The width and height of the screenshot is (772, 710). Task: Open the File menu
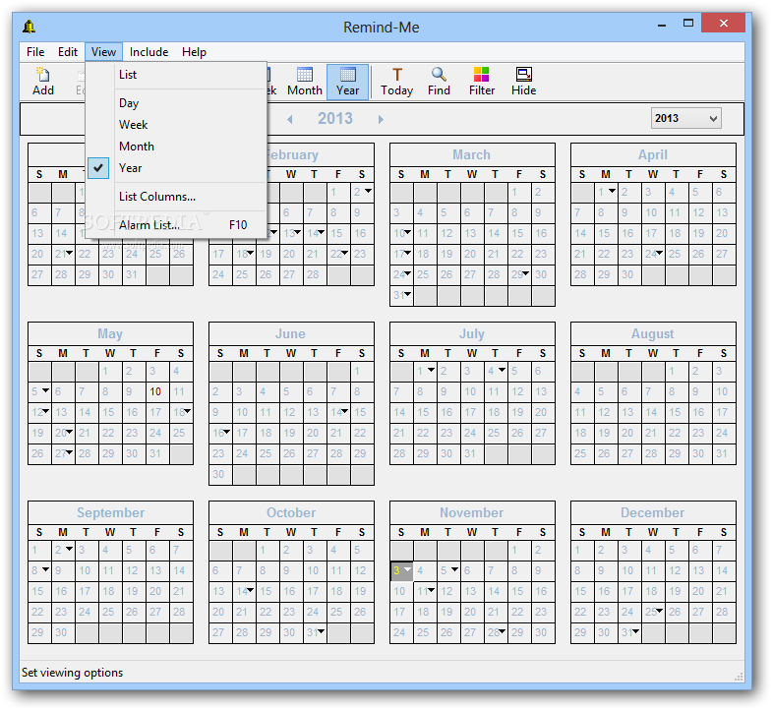(x=35, y=52)
